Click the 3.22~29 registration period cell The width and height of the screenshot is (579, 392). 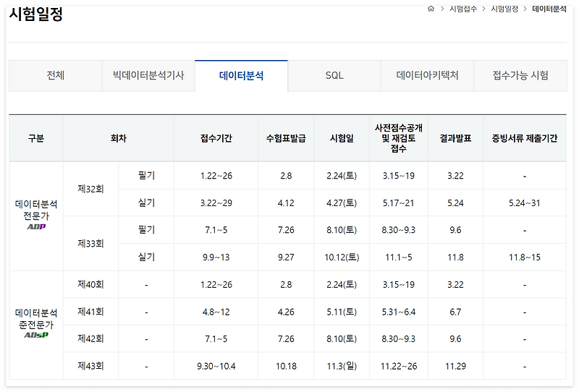216,203
